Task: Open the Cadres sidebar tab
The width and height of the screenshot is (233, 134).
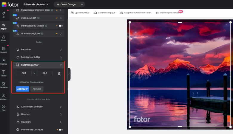Action: tap(4, 62)
